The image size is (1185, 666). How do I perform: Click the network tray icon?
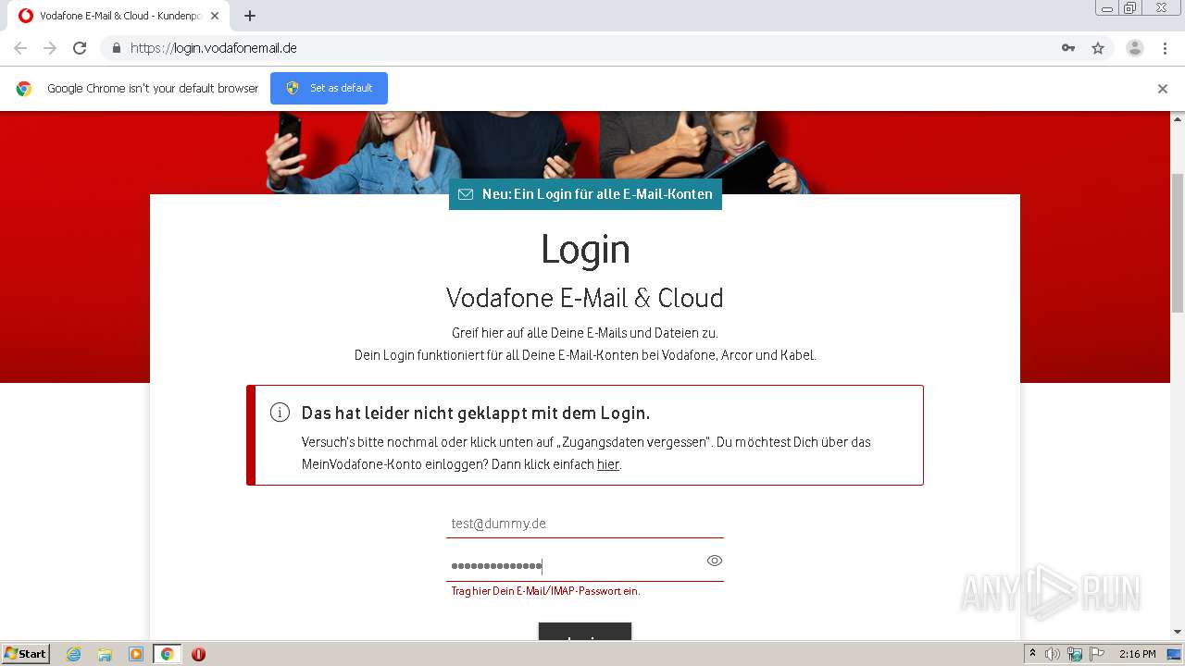(1075, 654)
